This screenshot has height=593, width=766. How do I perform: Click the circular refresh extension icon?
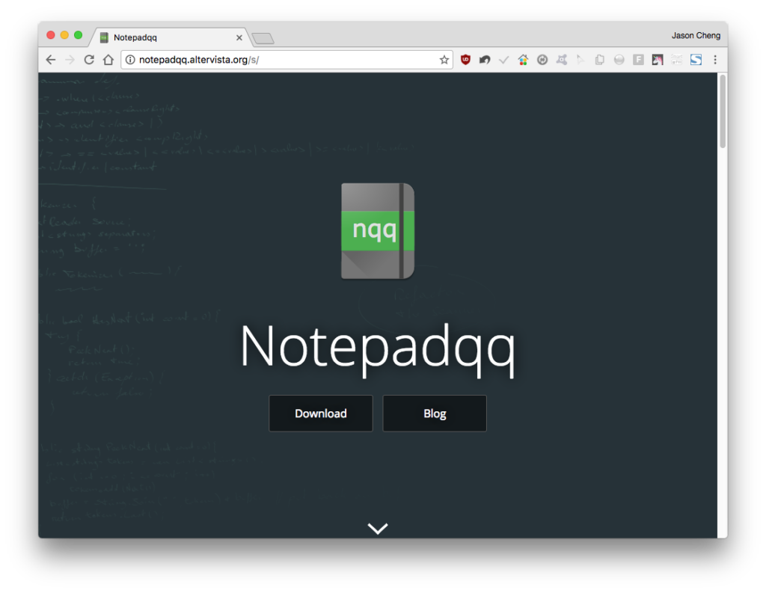coord(542,60)
